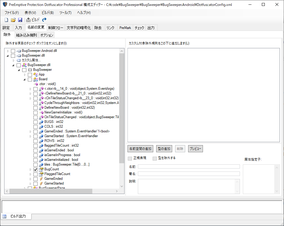Switch to the 制御フロー tab
Image resolution: width=284 pixels, height=226 pixels.
coord(56,28)
